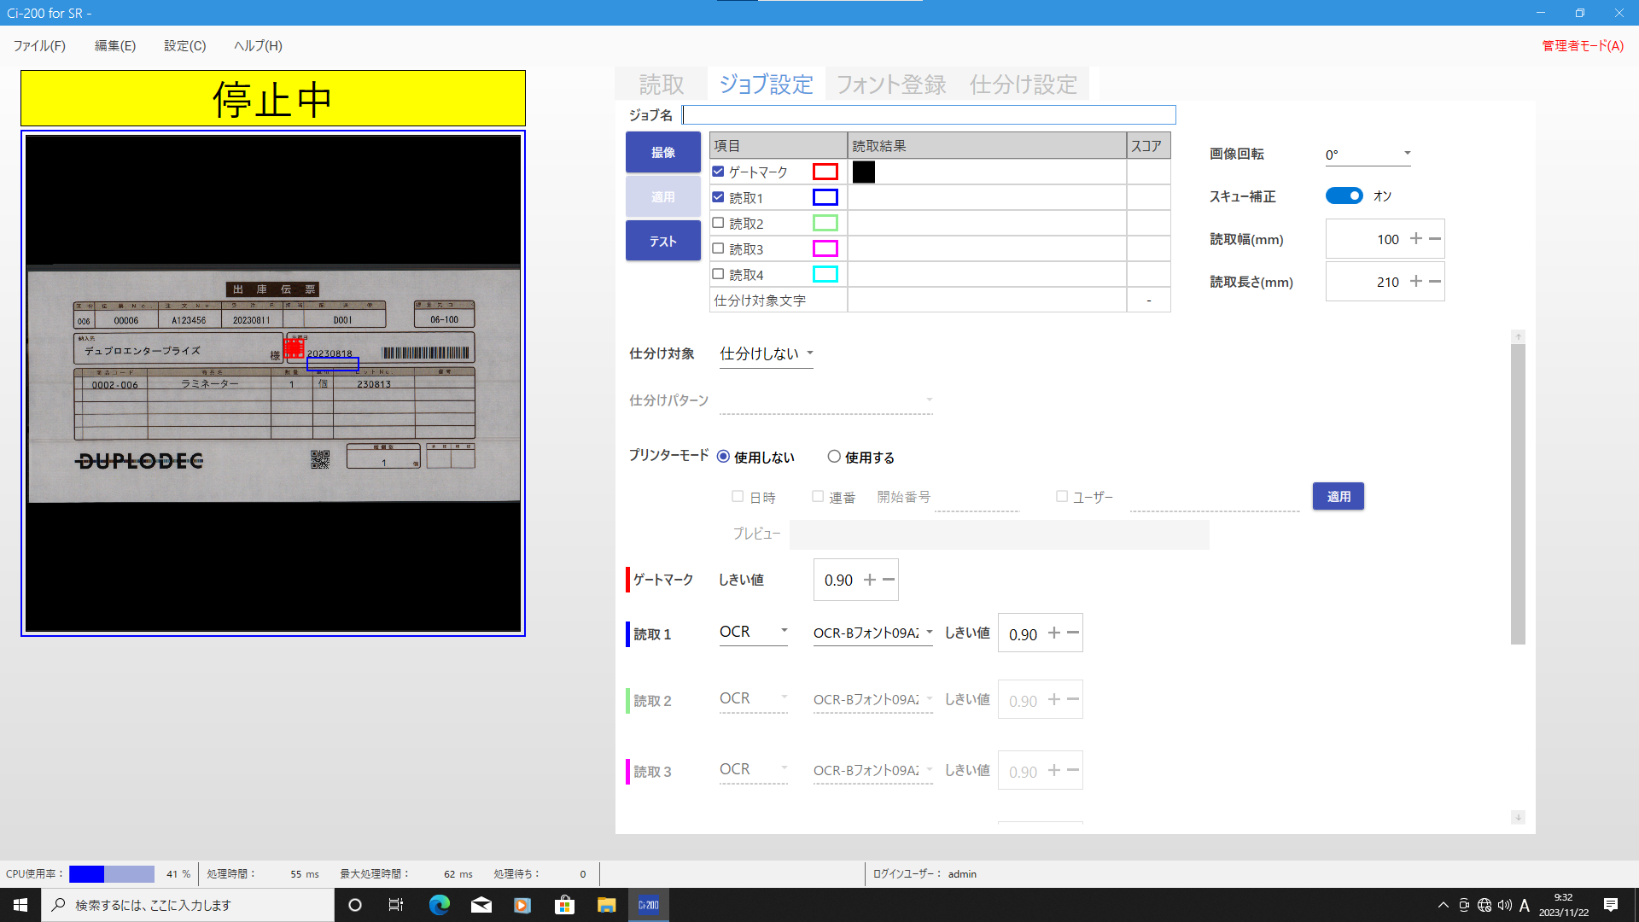Image resolution: width=1639 pixels, height=922 pixels.
Task: Increase 読取長さ with the plus icon
Action: (x=1416, y=282)
